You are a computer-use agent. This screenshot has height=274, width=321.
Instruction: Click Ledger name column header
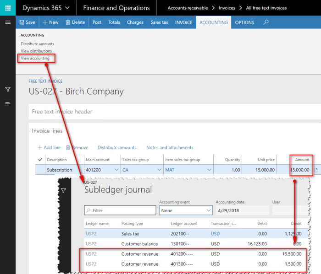(x=97, y=224)
